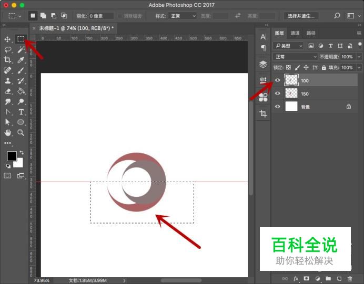364x284 pixels.
Task: Open the search magnifier in options bar
Action: [x=337, y=16]
